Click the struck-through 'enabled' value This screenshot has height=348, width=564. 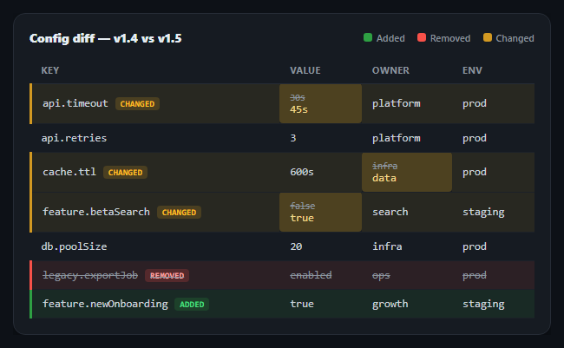click(x=311, y=275)
